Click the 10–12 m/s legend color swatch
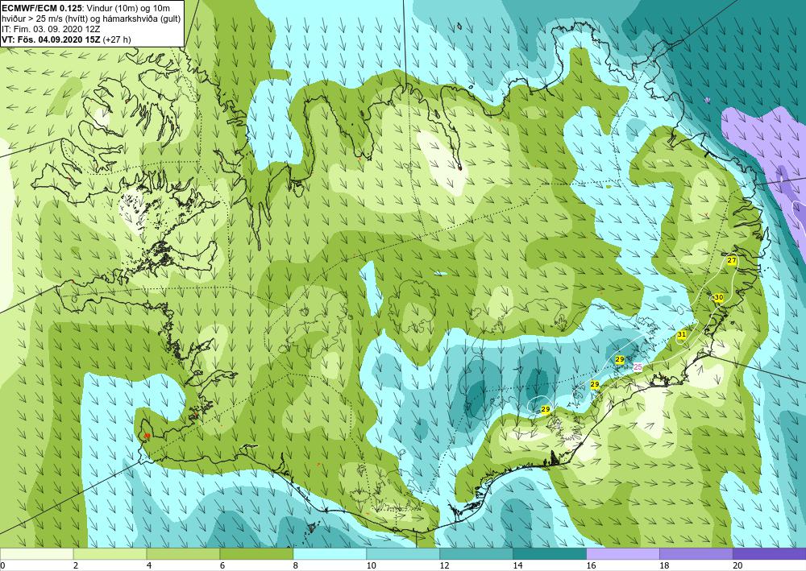The width and height of the screenshot is (806, 571). (403, 554)
